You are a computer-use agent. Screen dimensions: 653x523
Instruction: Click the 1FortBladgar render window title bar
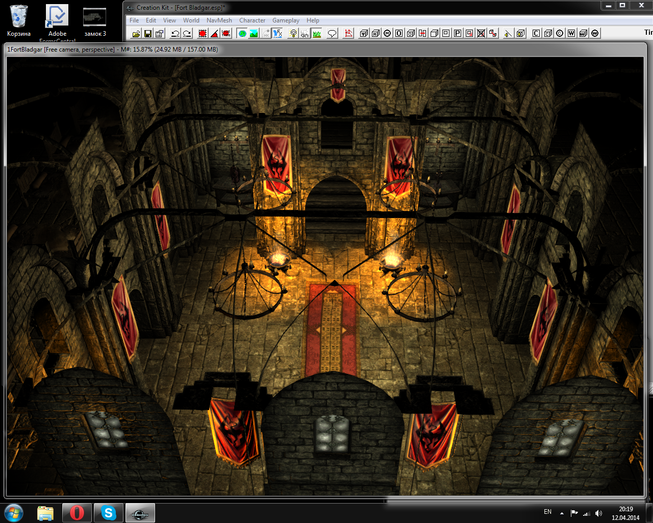coord(325,50)
